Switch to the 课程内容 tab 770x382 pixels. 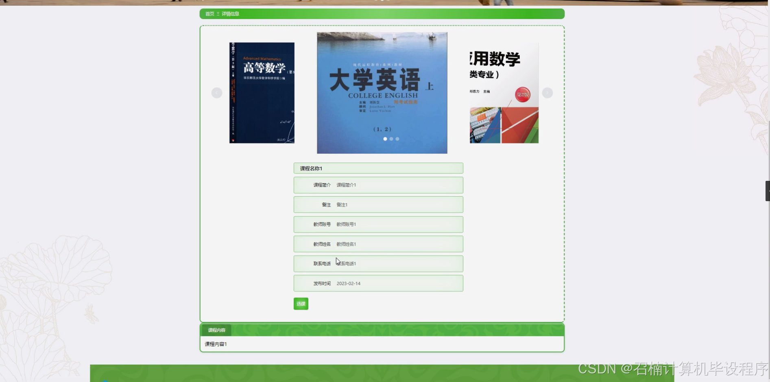217,330
